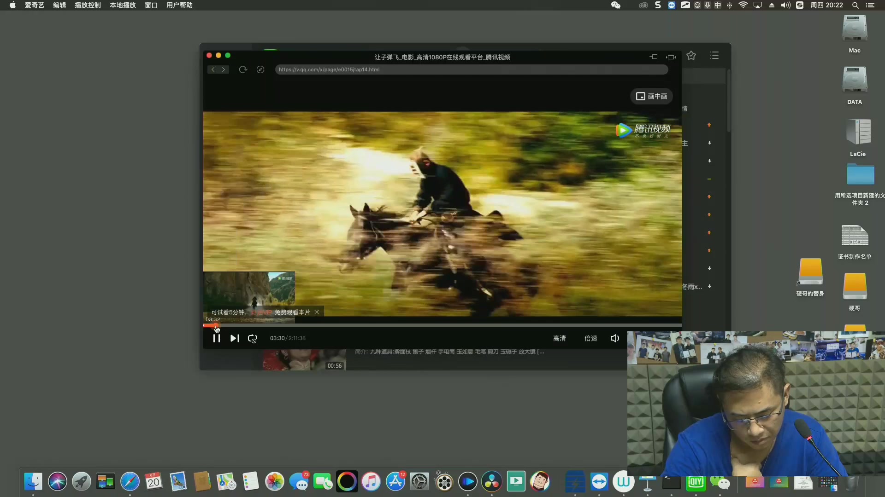The image size is (885, 497).
Task: Open TeamViewer from the dock
Action: click(x=599, y=482)
